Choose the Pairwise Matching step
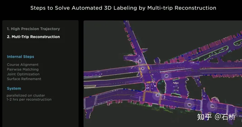242x127 pixels. click(x=23, y=69)
